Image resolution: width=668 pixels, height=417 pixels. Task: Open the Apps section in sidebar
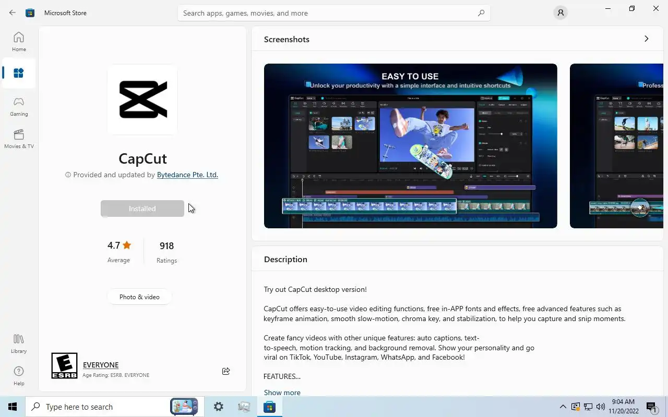point(19,73)
